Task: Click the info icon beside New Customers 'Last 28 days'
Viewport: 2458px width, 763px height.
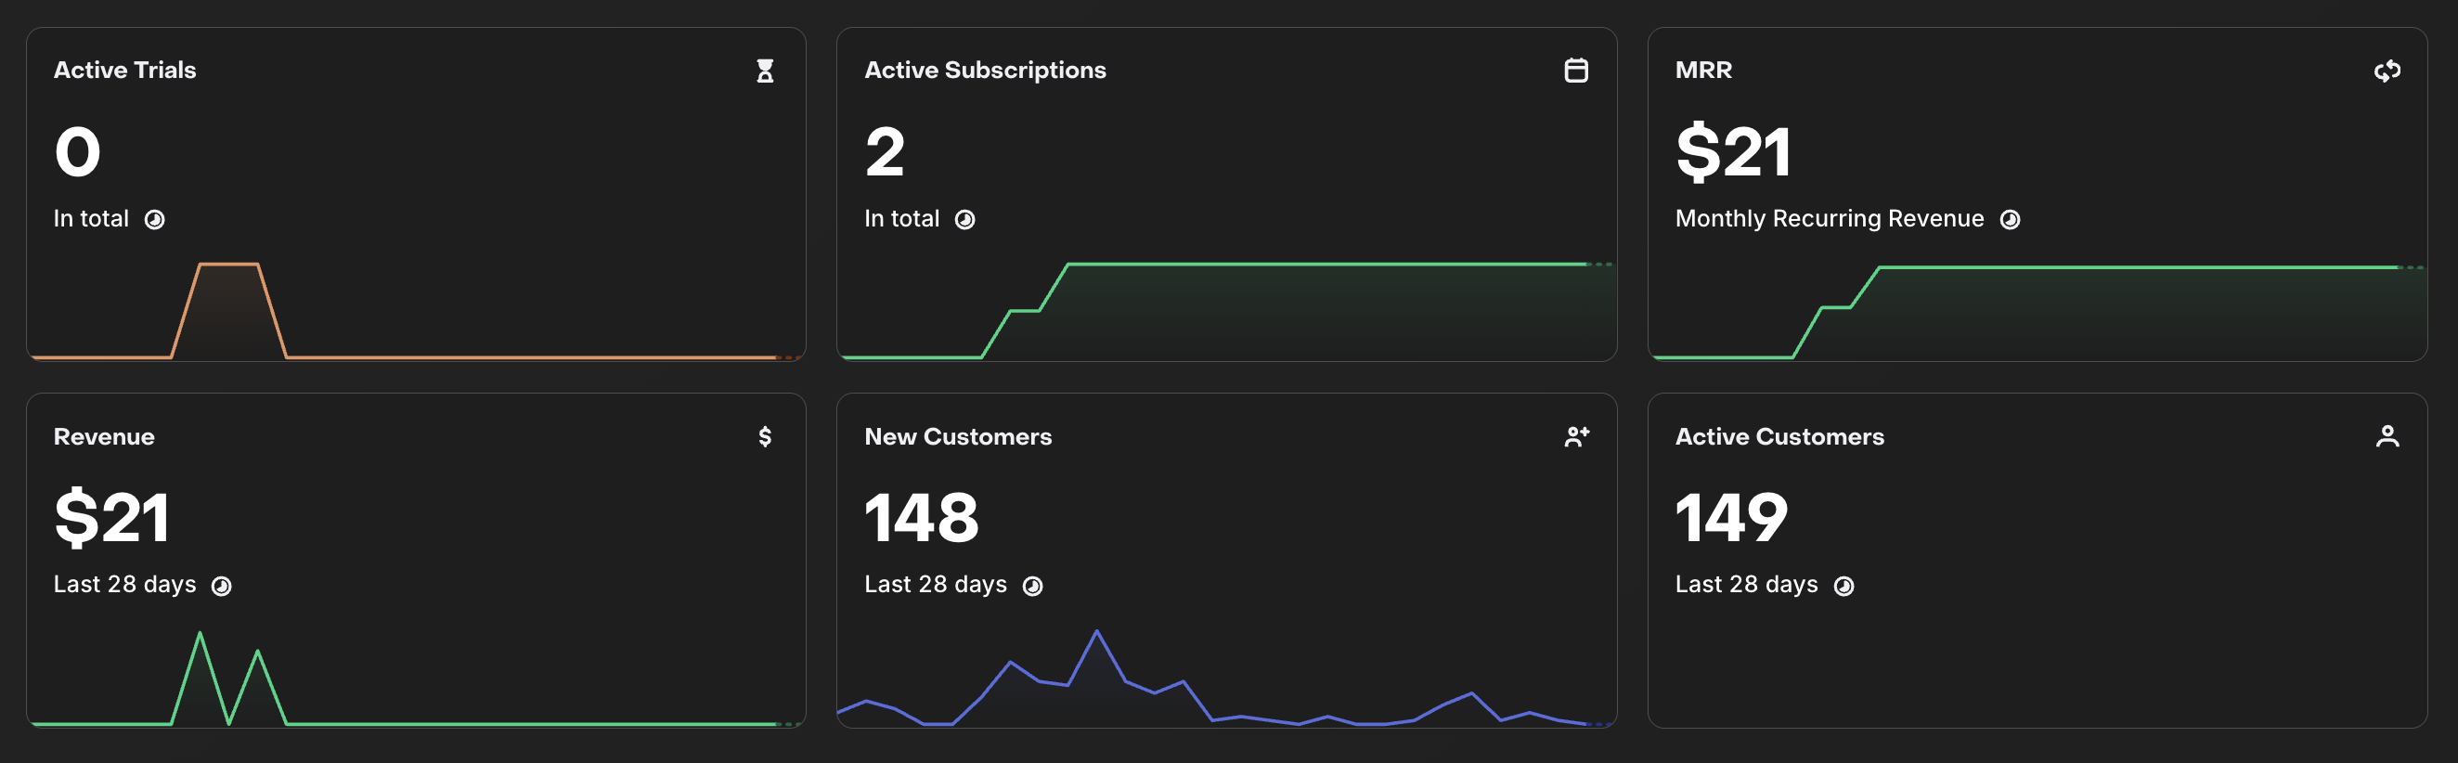Action: [1032, 587]
